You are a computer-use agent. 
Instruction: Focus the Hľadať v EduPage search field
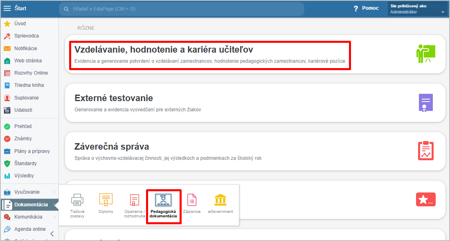coord(182,9)
